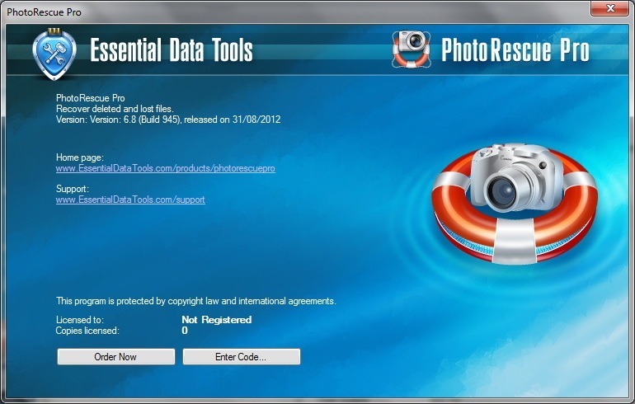Screen dimensions: 635x404
Task: Click the 'Licensed to:' label
Action: pos(80,320)
